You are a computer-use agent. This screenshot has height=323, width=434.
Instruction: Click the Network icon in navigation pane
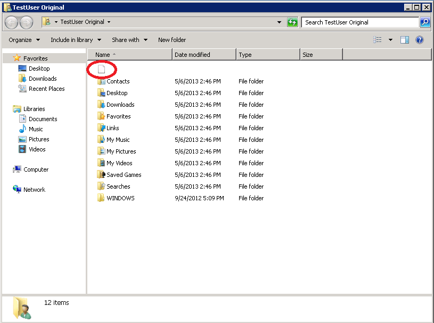(17, 189)
